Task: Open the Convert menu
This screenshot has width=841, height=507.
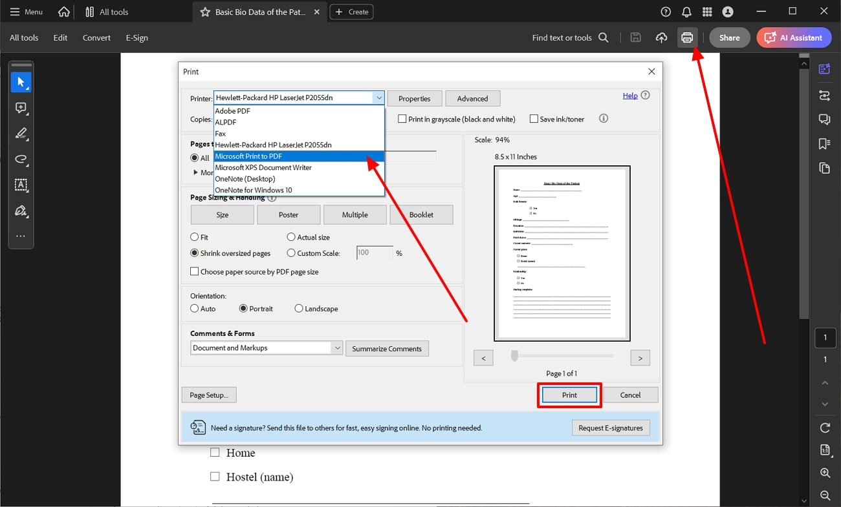Action: [x=96, y=37]
